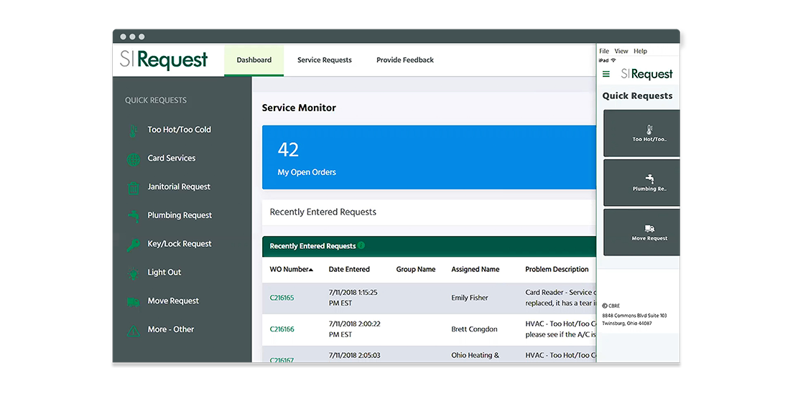Click the Twinsburg, Ohio 44087 address line
Screen dimensions: 793x396
click(x=627, y=324)
